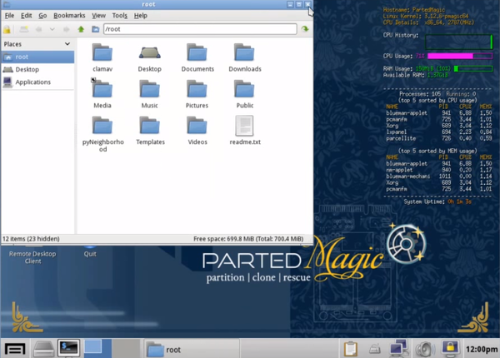The image size is (500, 358).
Task: Click the parcellite process row
Action: click(439, 138)
